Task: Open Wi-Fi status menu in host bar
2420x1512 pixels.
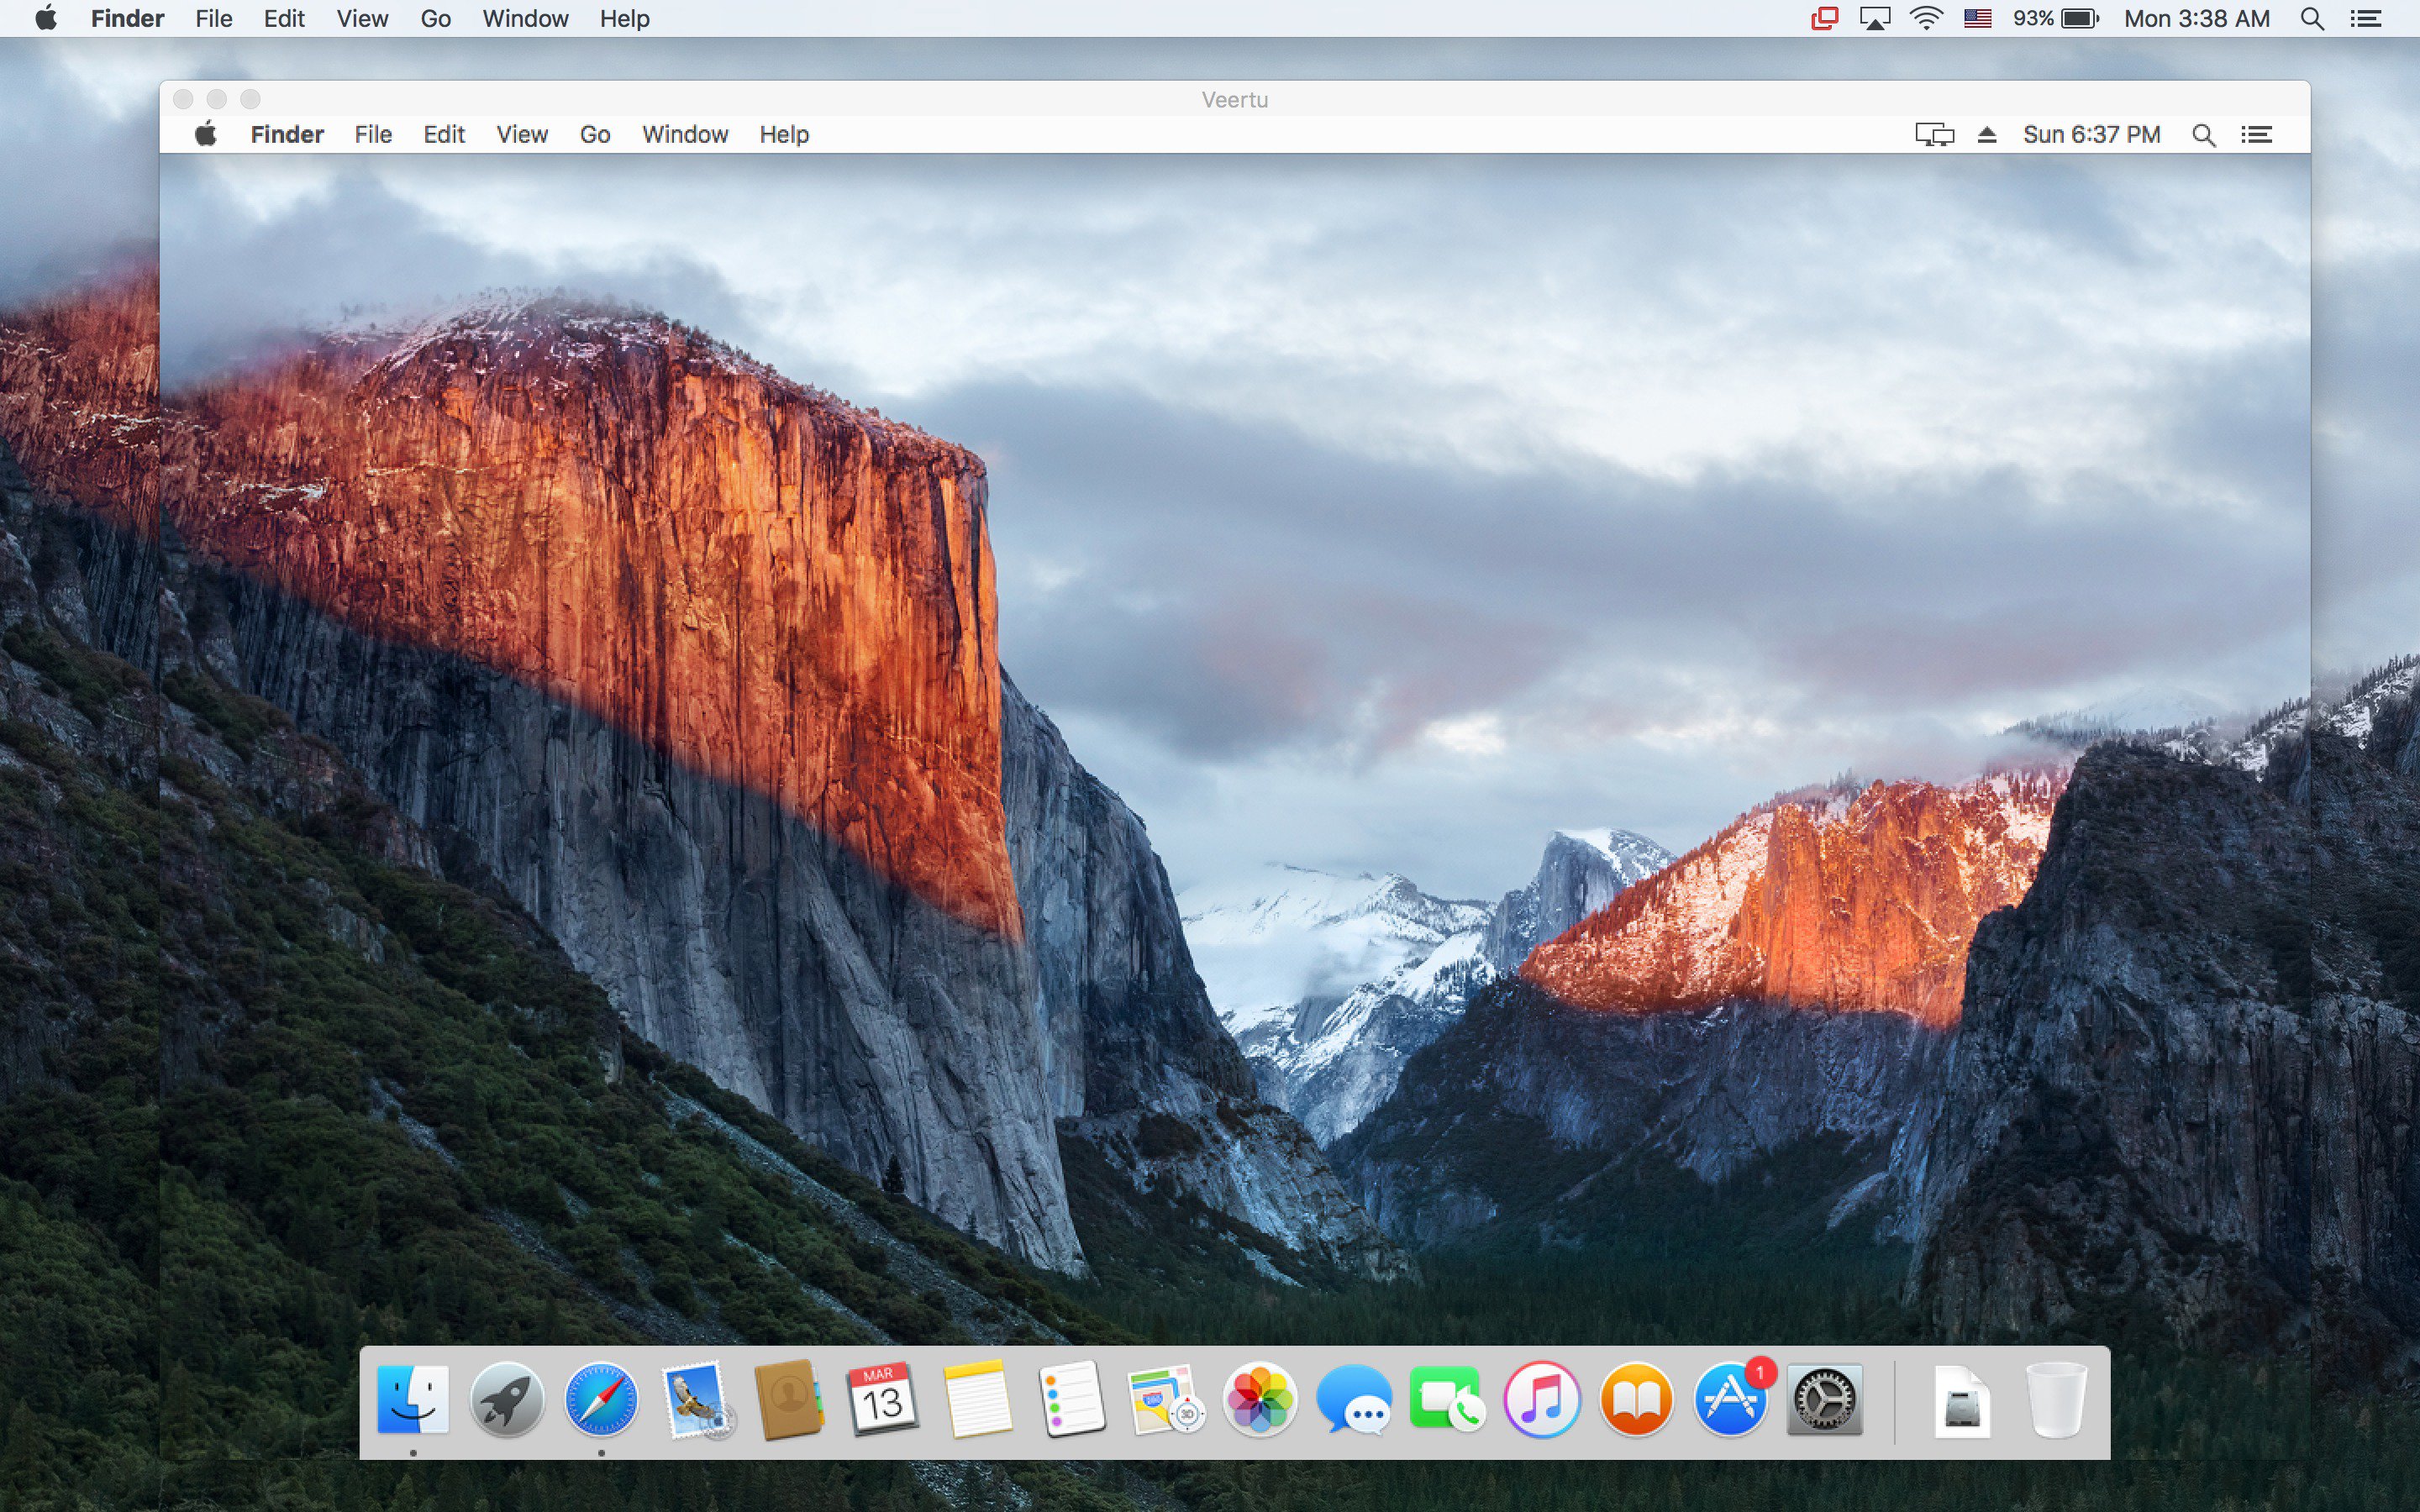Action: 1926,18
